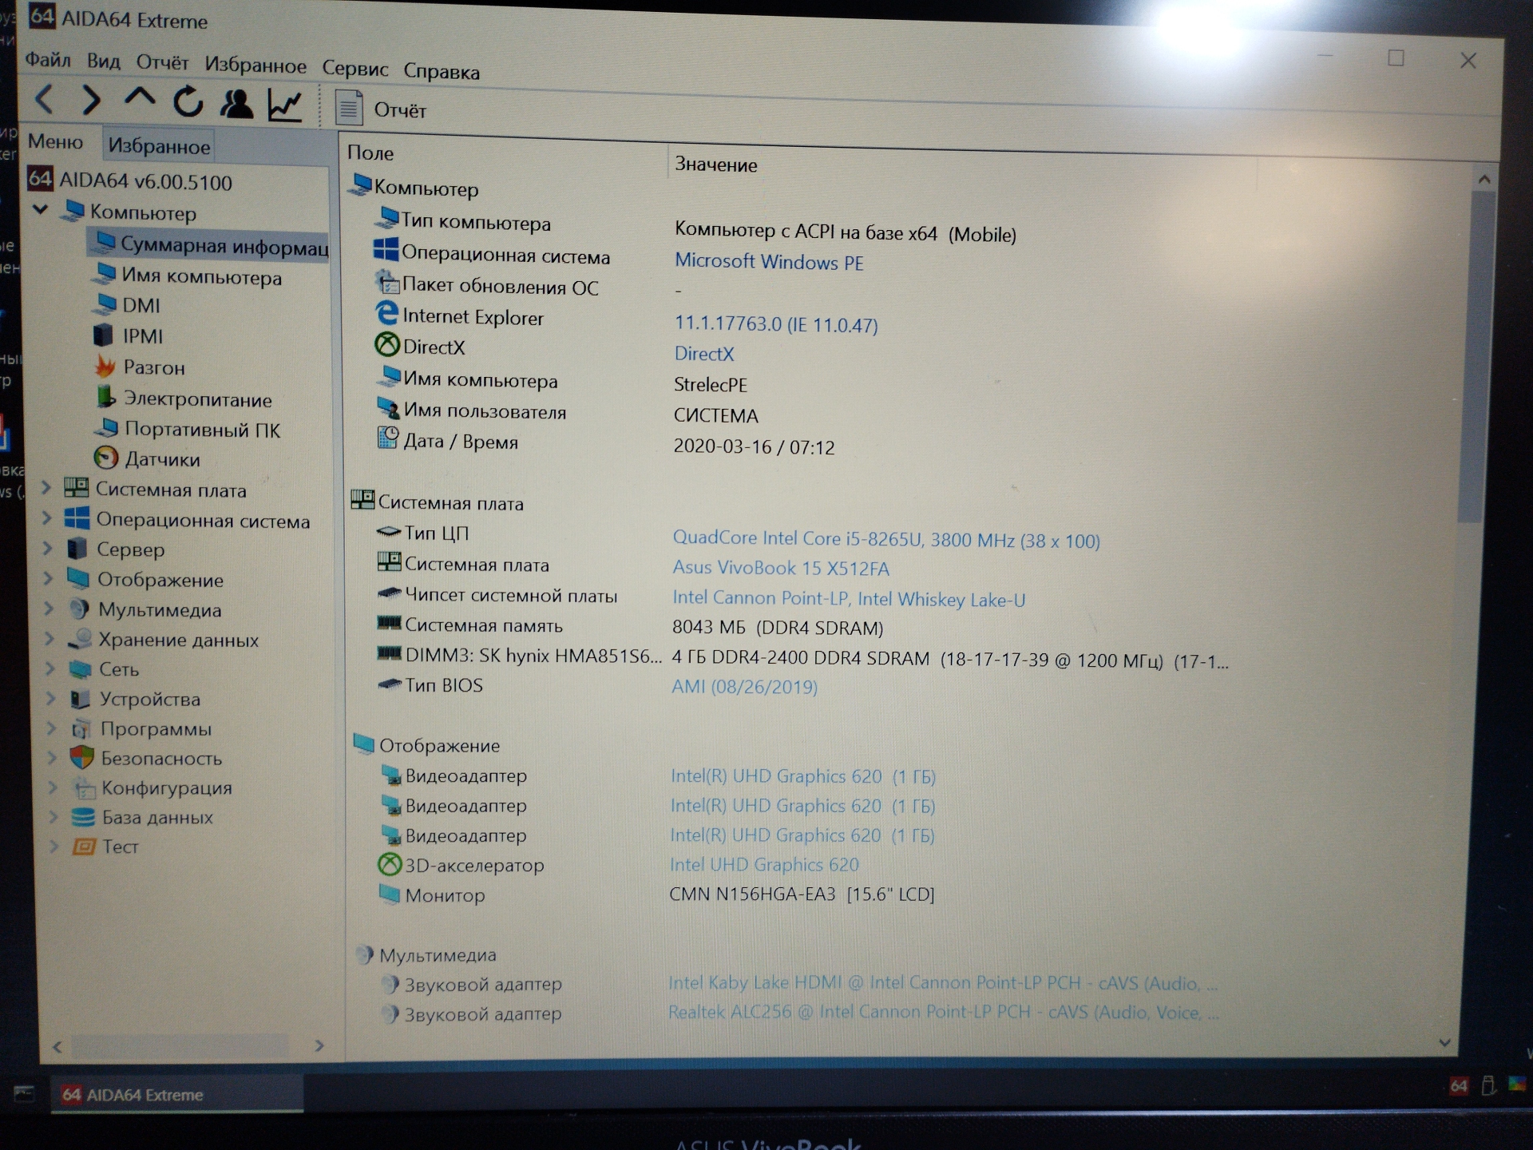Viewport: 1533px width, 1150px height.
Task: Select the Тест tree item
Action: (x=106, y=847)
